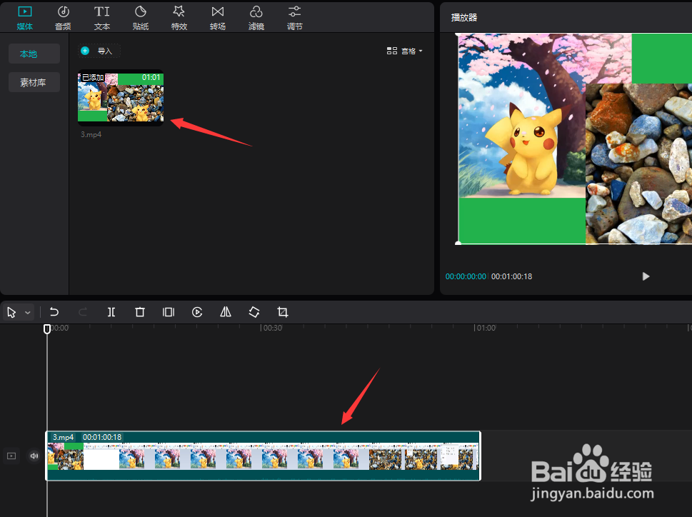Delete the selected clip
The height and width of the screenshot is (517, 692).
[x=140, y=312]
